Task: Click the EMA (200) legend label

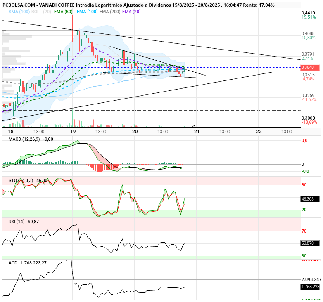Action: coord(110,12)
